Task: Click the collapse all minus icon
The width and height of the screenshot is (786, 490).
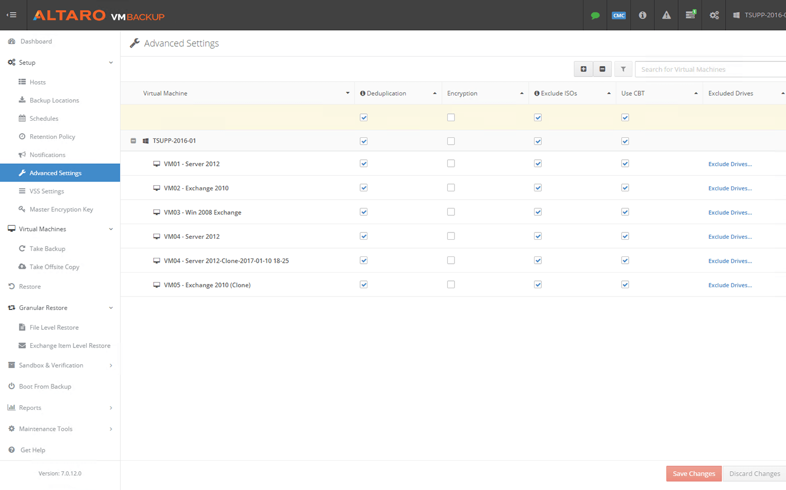Action: click(x=602, y=69)
